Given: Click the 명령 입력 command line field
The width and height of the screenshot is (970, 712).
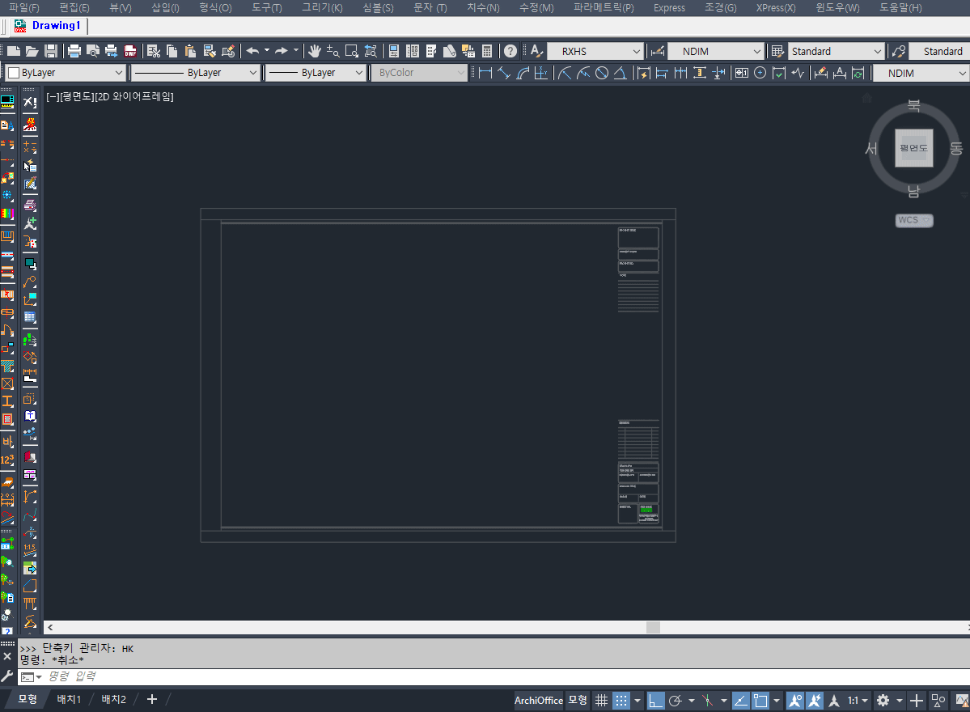Looking at the screenshot, I should point(485,676).
